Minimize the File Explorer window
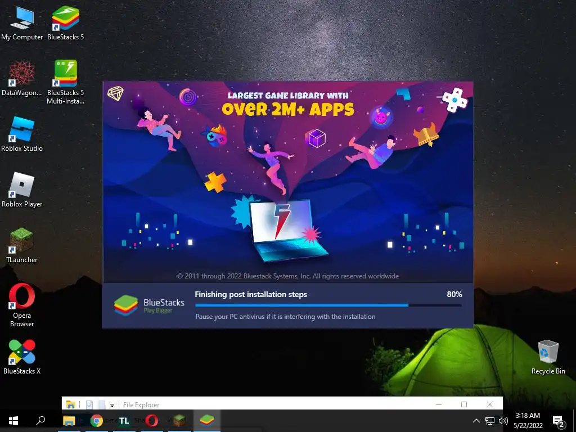 [x=439, y=404]
